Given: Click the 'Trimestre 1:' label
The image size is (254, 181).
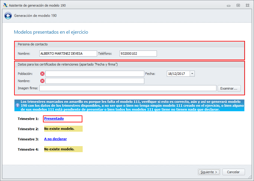Looking at the screenshot, I should click(28, 119).
